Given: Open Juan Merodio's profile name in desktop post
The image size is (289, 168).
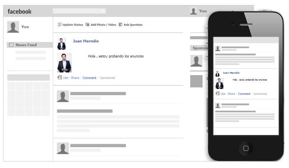Looking at the screenshot, I should [x=86, y=41].
